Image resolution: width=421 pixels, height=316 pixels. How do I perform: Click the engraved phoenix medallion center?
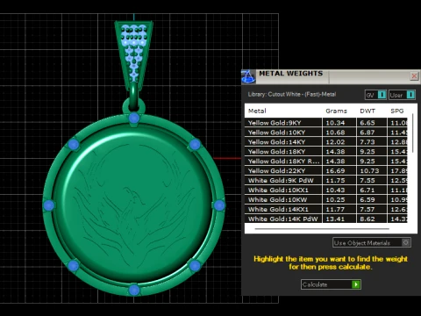(133, 205)
